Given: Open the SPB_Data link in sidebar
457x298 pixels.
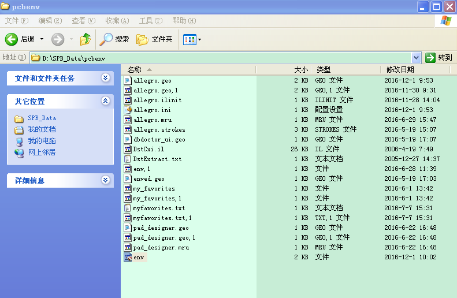Looking at the screenshot, I should point(42,118).
